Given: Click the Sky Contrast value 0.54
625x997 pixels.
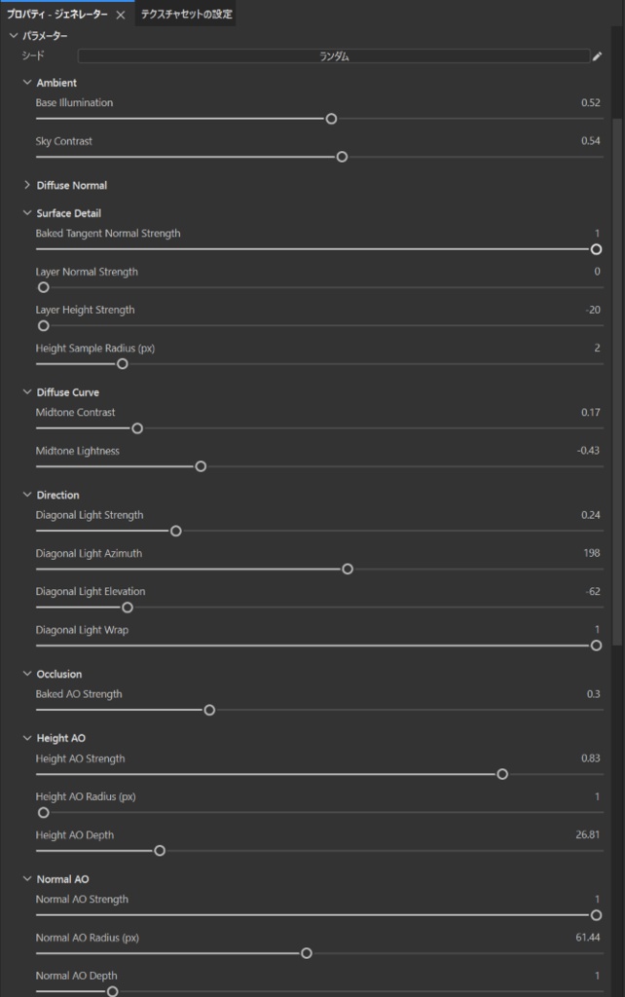Looking at the screenshot, I should click(x=590, y=140).
